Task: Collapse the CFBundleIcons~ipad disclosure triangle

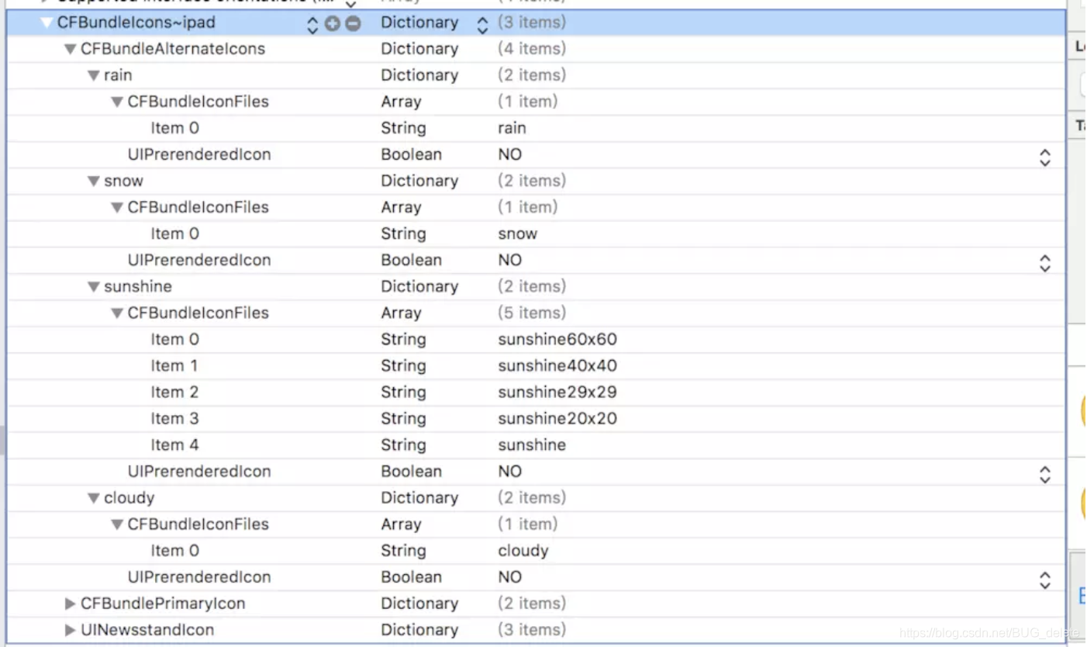Action: coord(47,23)
